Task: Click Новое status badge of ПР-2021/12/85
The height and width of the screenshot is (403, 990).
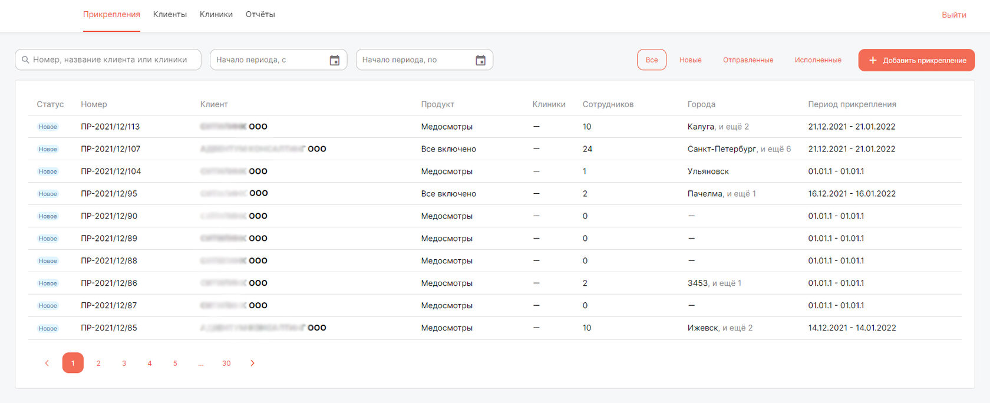Action: [48, 328]
